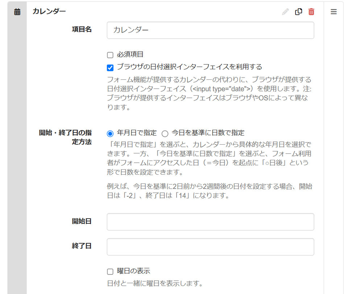Duplicate the カレンダー field with copy icon

point(298,12)
